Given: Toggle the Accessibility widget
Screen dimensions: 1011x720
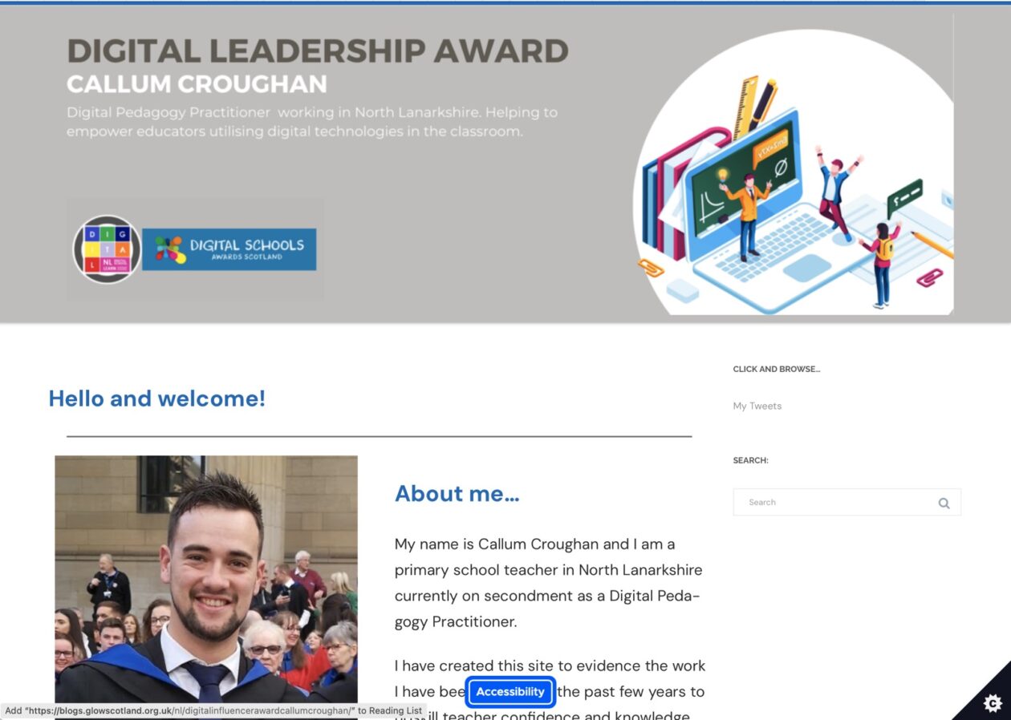Looking at the screenshot, I should coord(510,691).
